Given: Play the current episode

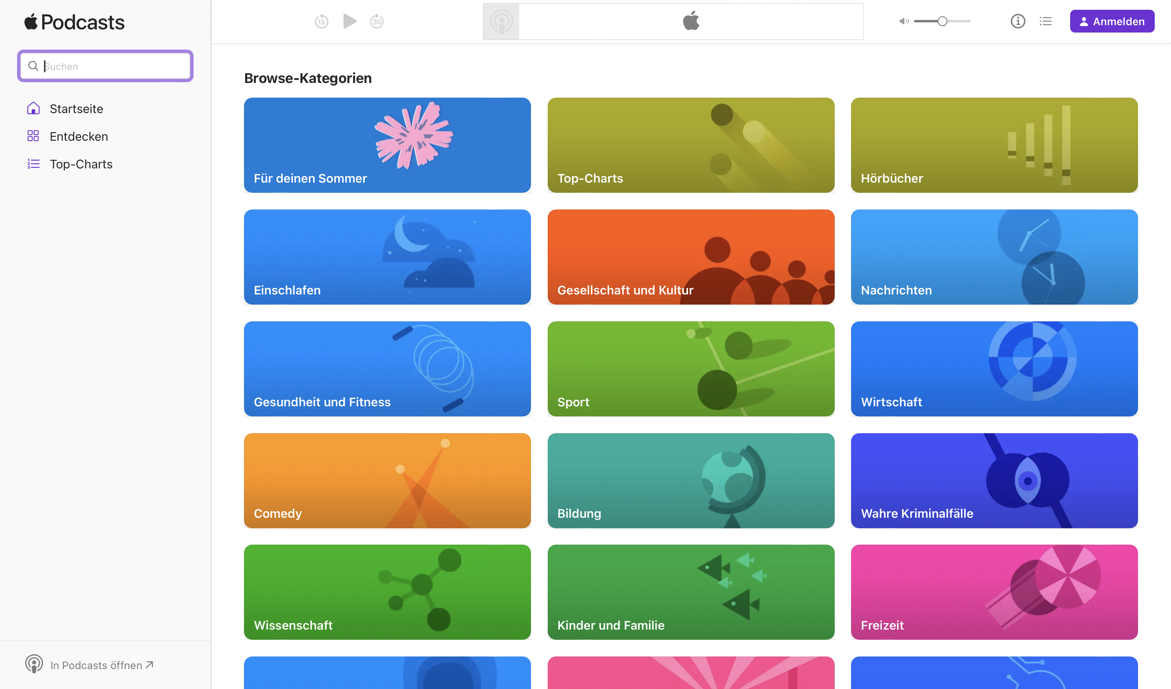Looking at the screenshot, I should [349, 22].
